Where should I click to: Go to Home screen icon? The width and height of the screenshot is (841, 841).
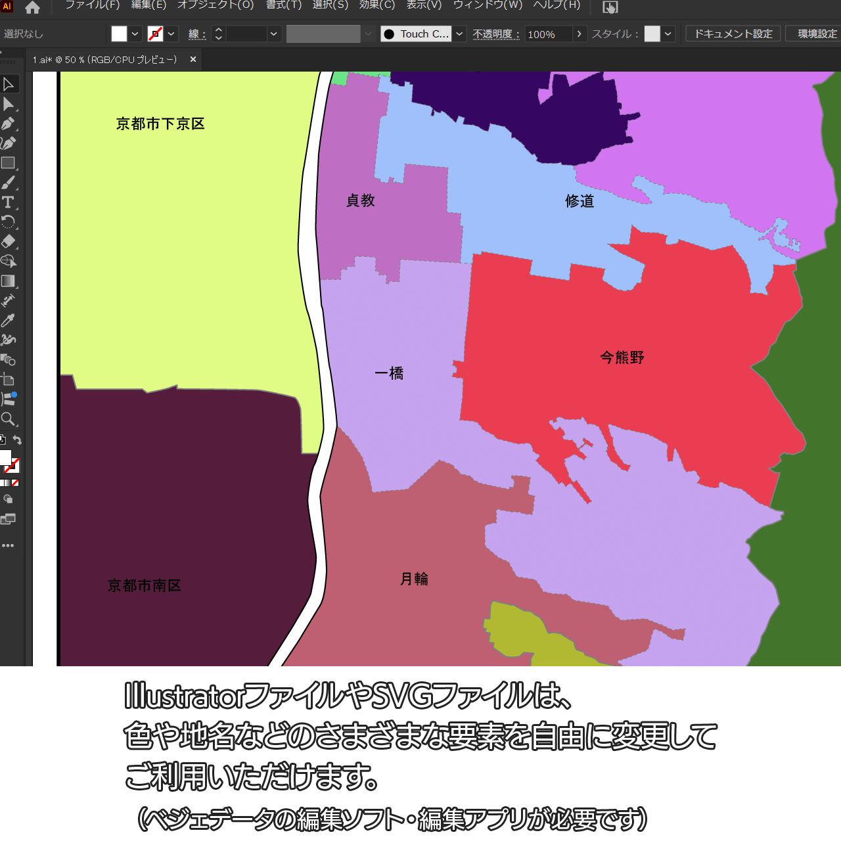[32, 8]
